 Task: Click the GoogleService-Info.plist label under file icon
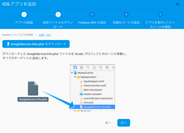pyautogui.click(x=33, y=99)
